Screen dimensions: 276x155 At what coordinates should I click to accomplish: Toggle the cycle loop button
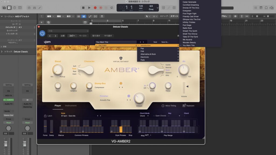112,8
